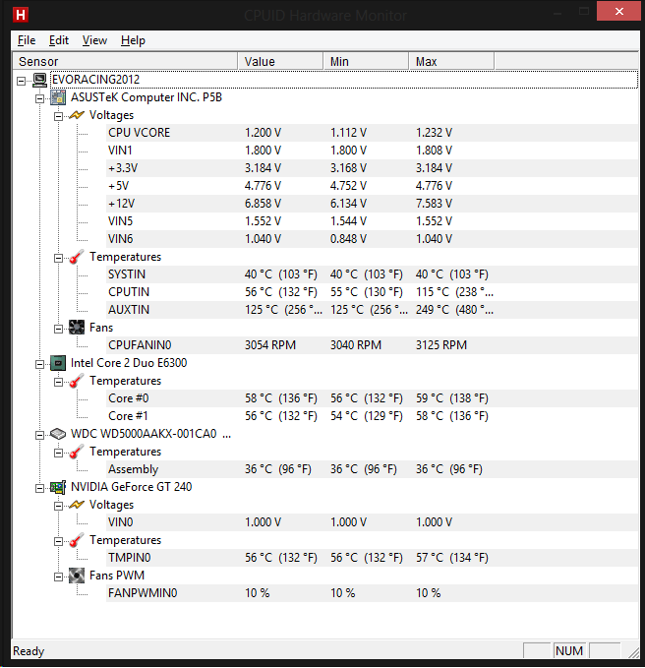This screenshot has width=645, height=668.
Task: Click the Intel Core 2 Duo chip icon
Action: click(58, 363)
